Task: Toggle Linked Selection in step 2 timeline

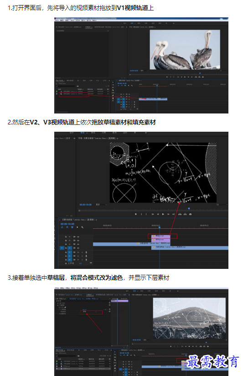Action: click(x=72, y=227)
